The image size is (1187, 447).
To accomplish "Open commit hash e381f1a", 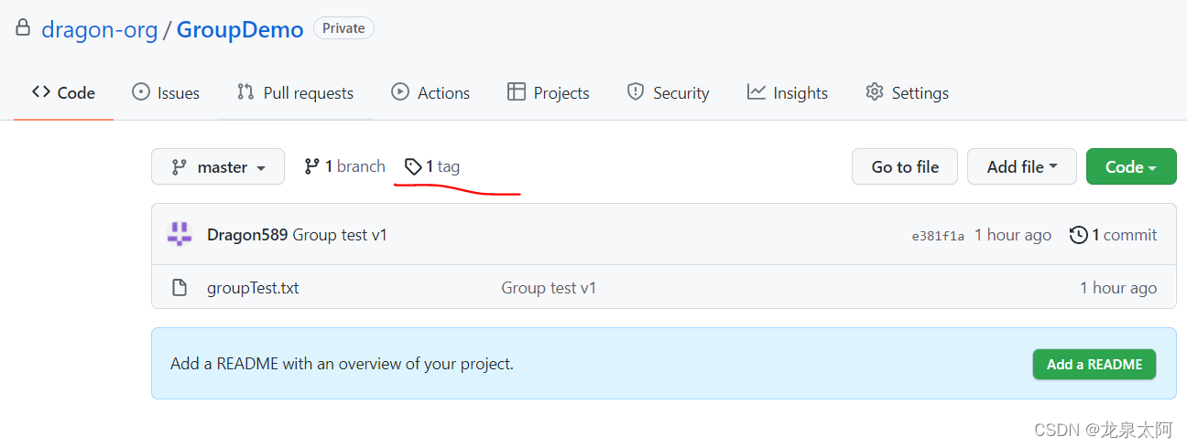I will [x=938, y=236].
